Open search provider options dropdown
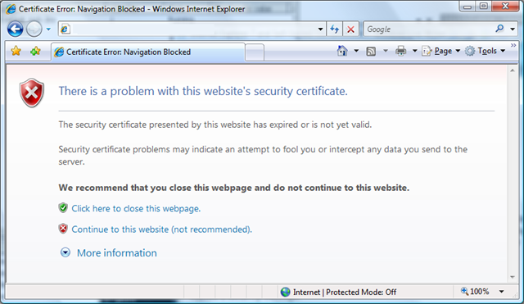This screenshot has width=524, height=304. tap(513, 29)
